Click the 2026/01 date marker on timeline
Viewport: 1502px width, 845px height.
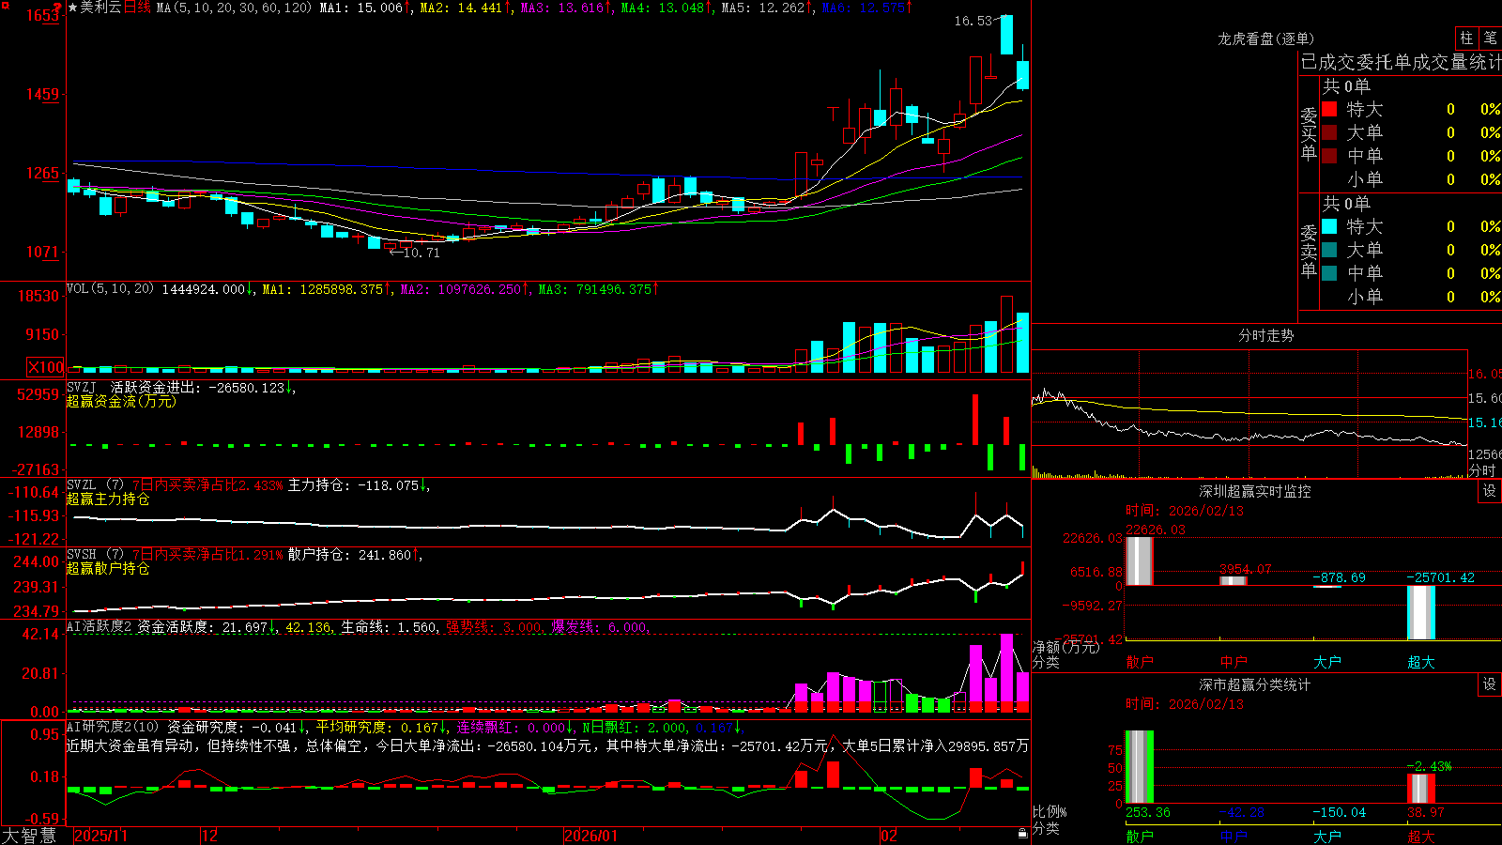(x=591, y=836)
